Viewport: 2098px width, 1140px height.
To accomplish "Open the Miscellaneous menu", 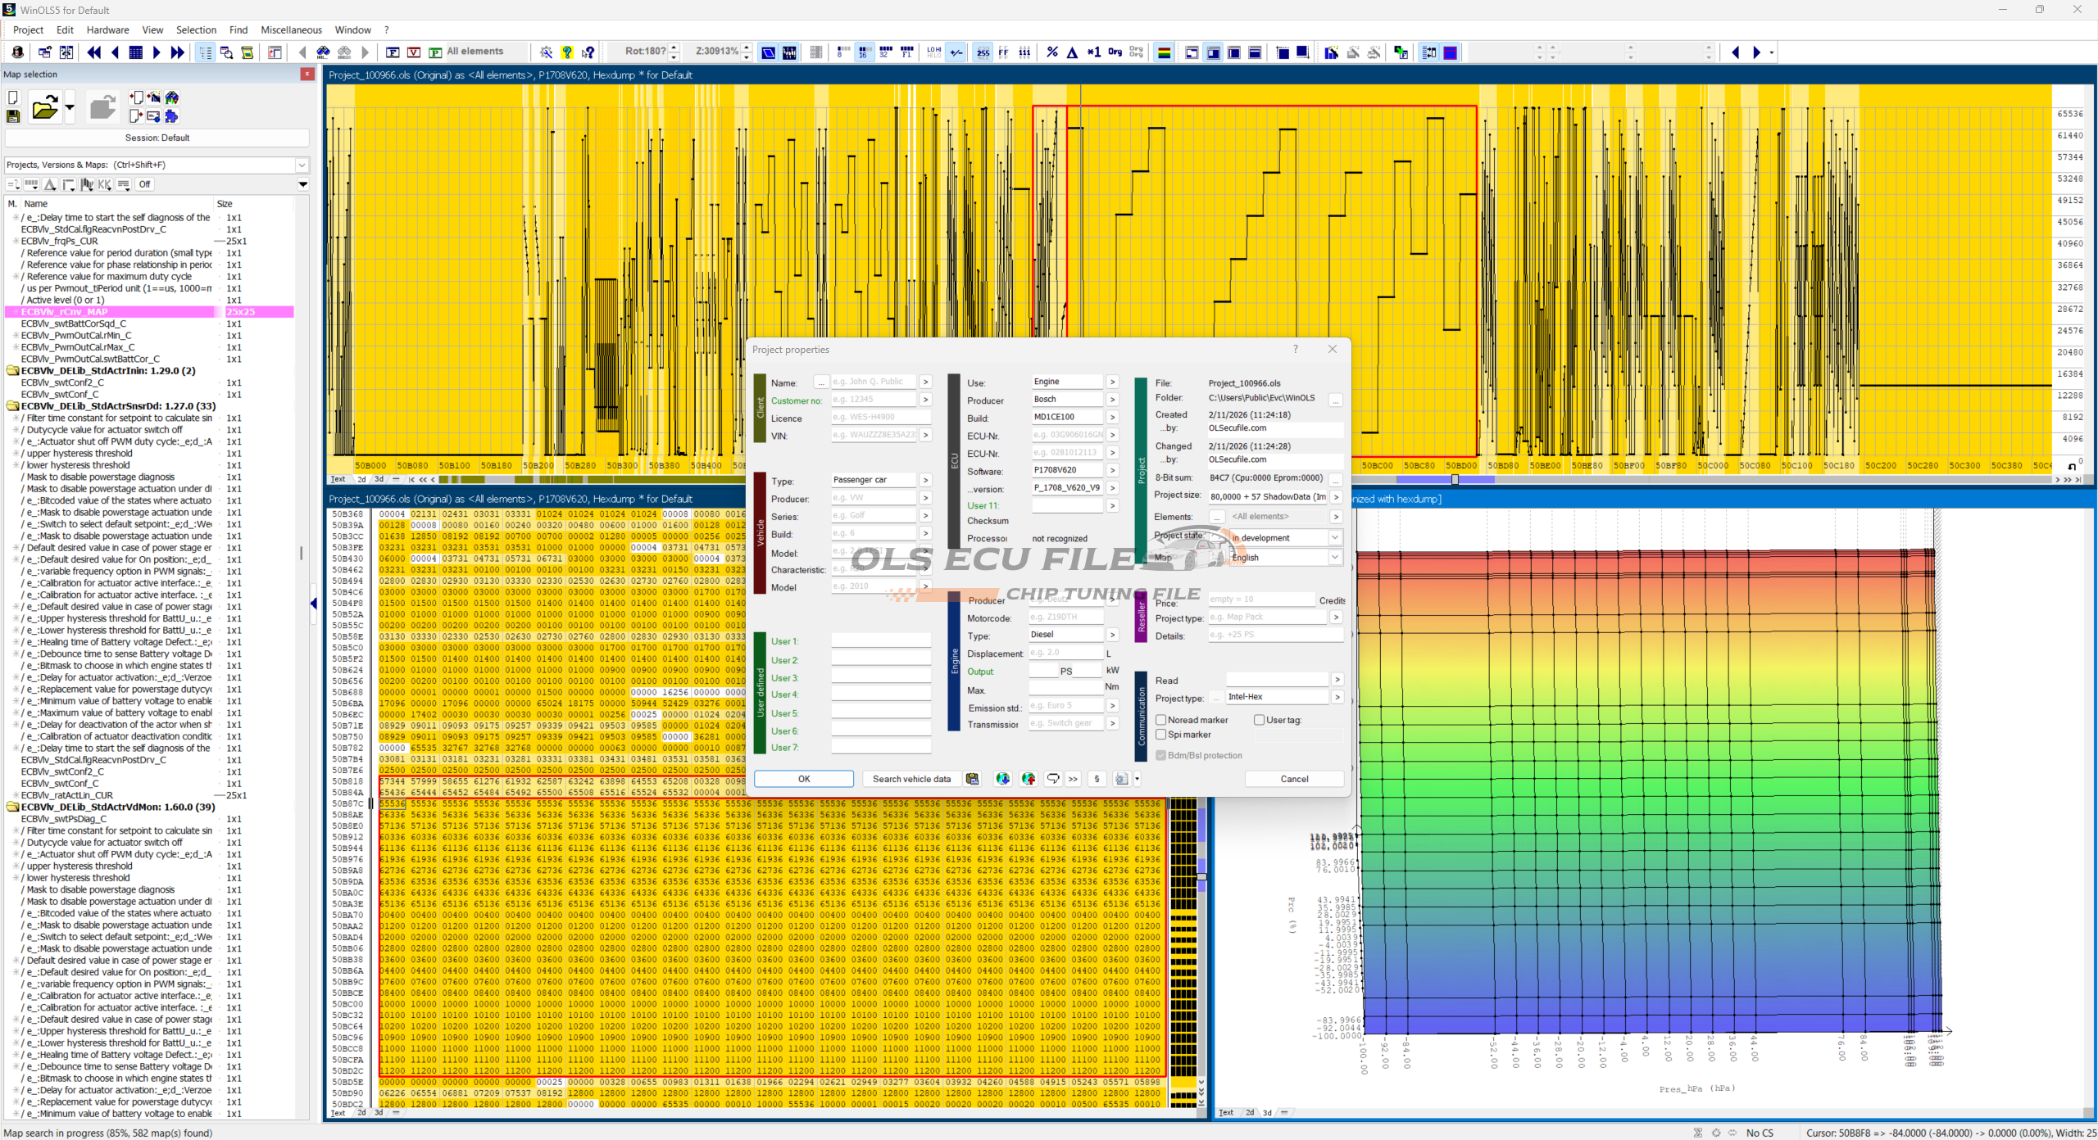I will tap(291, 29).
